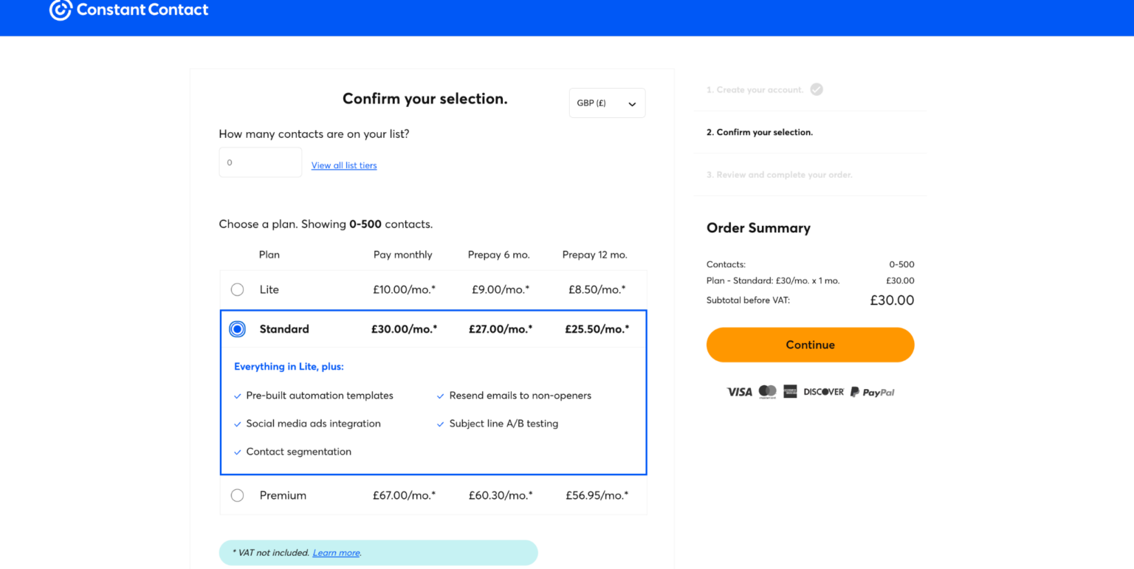
Task: Select the Premium plan radio button
Action: (x=237, y=495)
